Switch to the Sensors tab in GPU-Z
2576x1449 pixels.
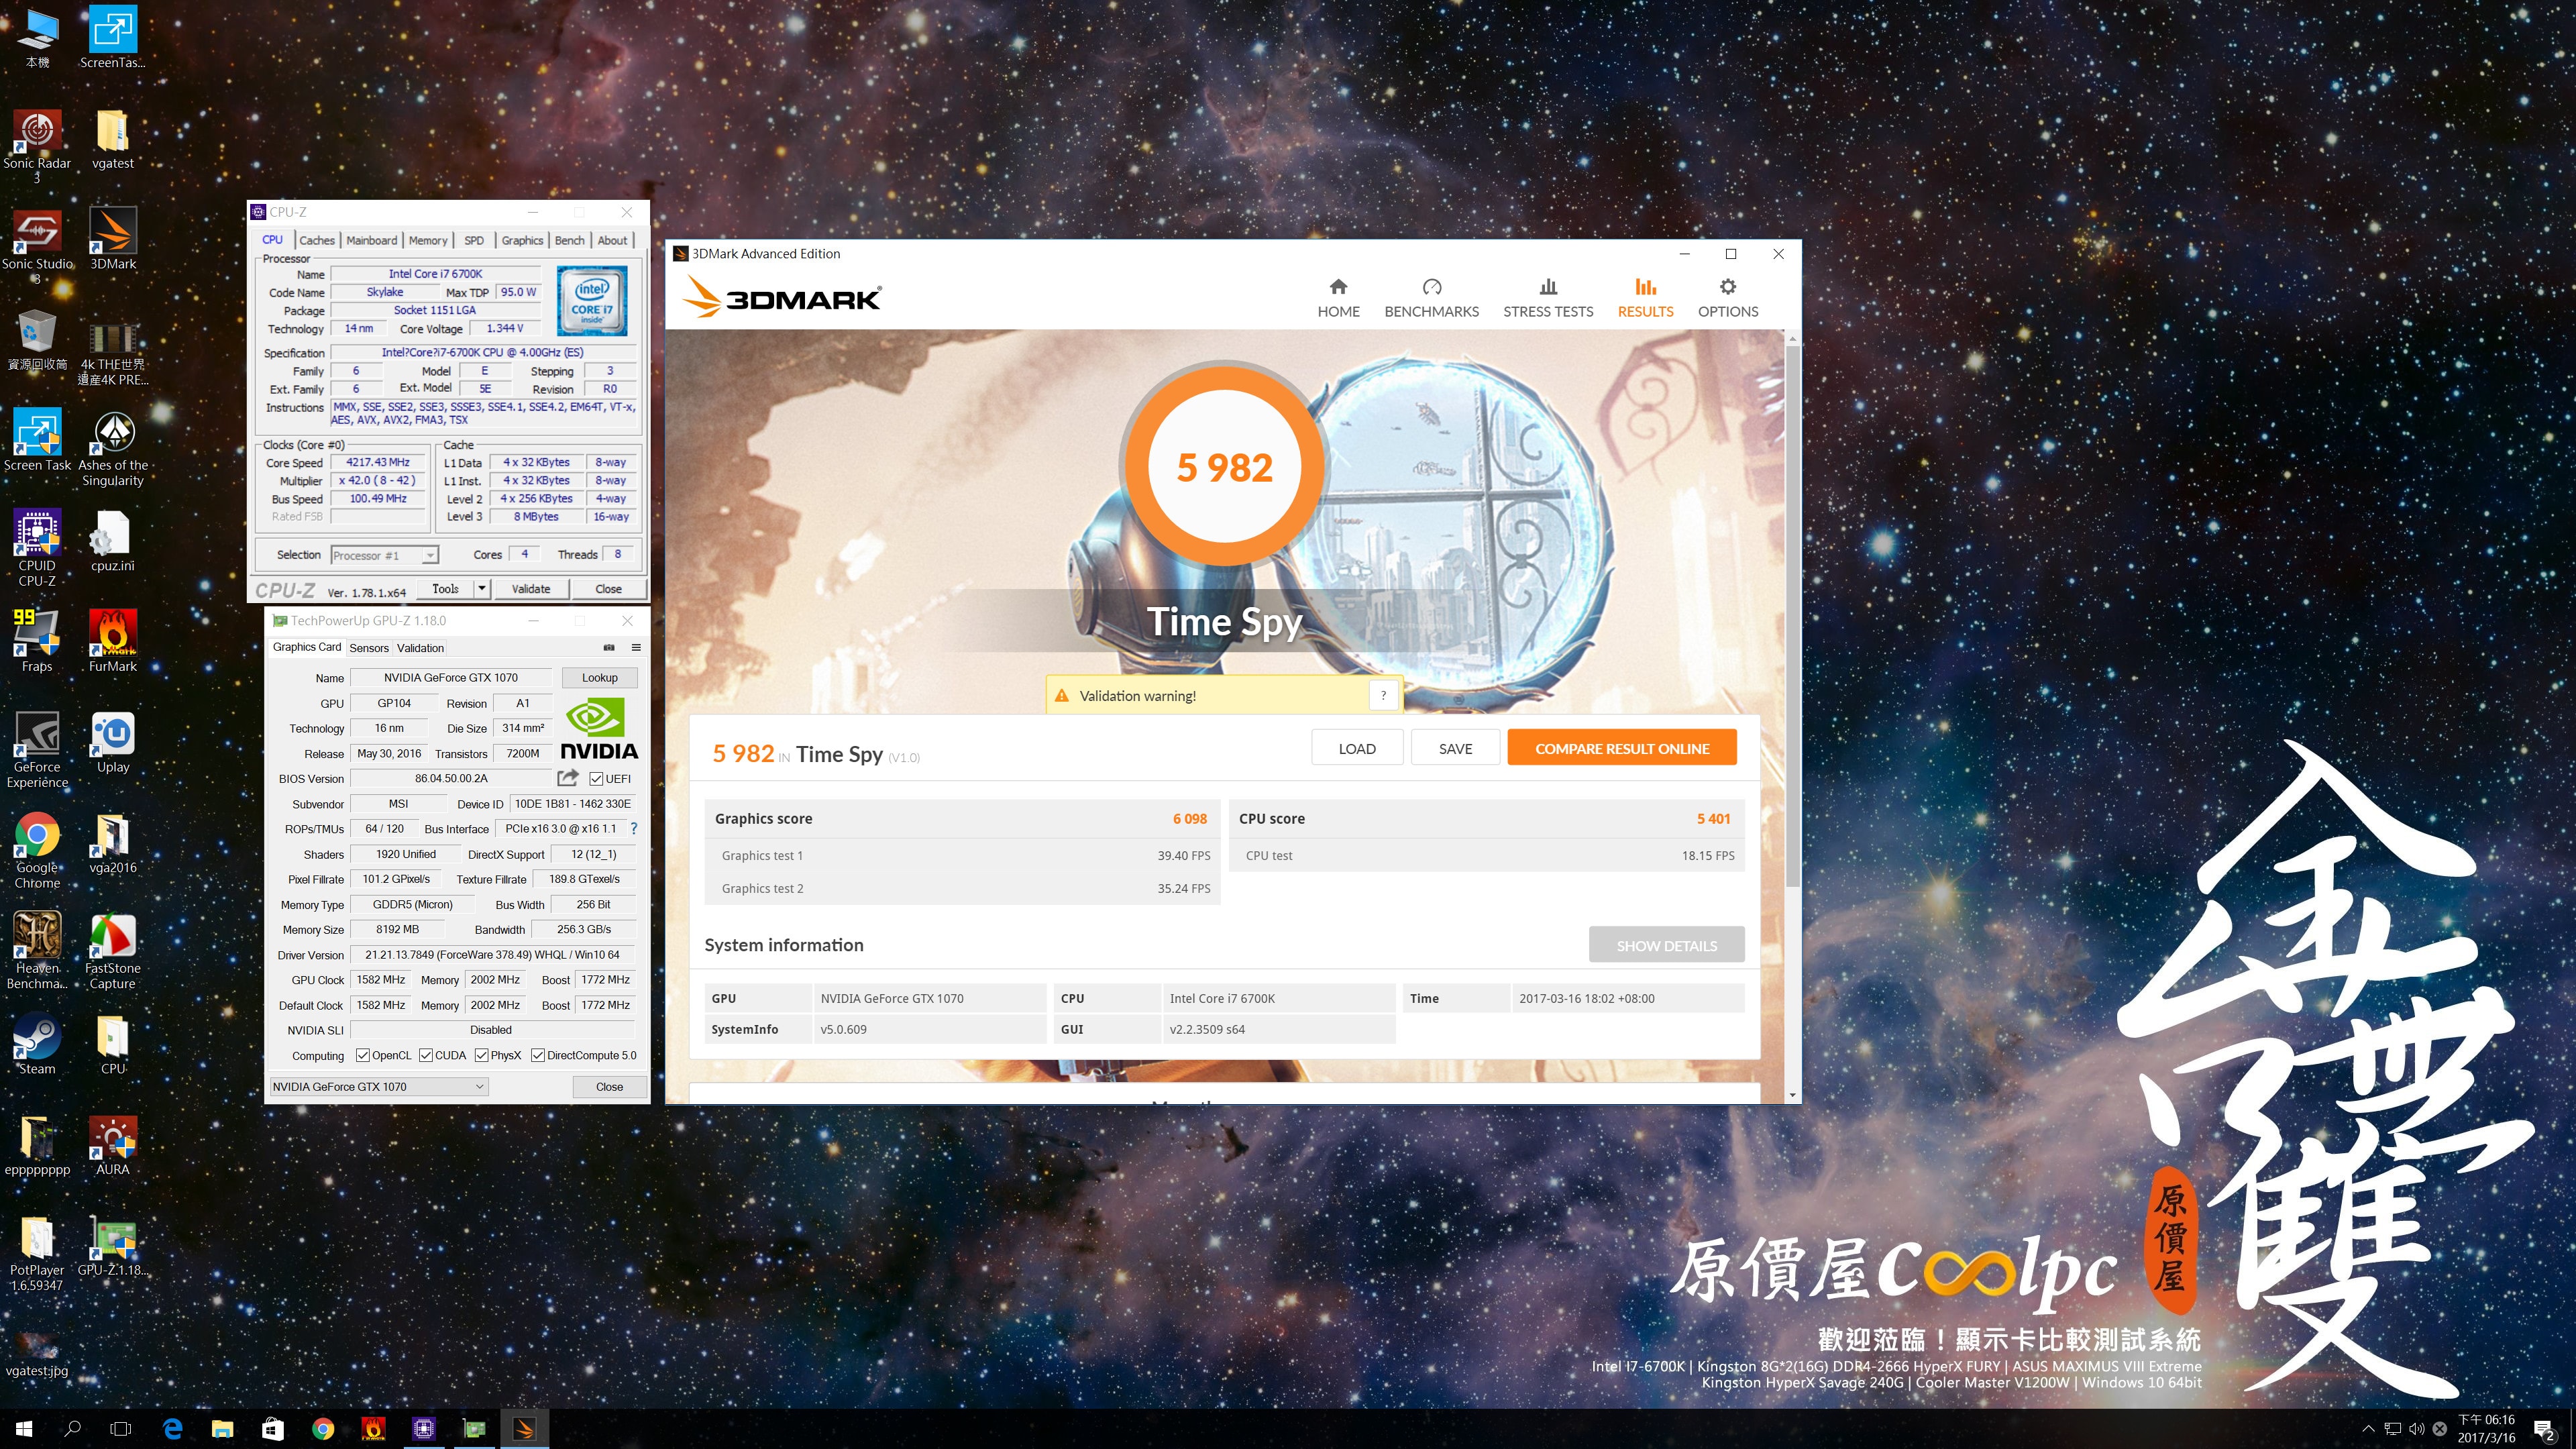point(369,648)
